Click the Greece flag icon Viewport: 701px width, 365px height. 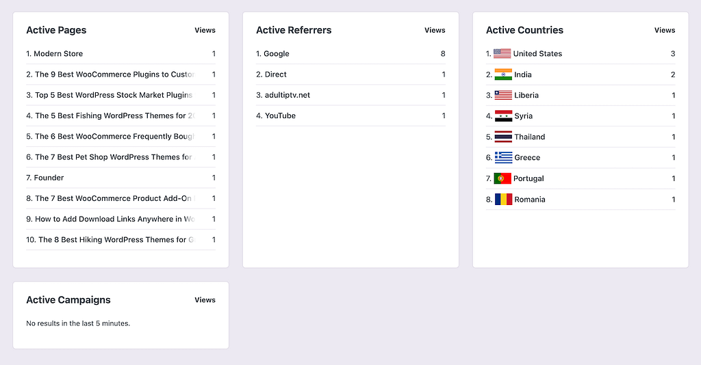tap(503, 157)
